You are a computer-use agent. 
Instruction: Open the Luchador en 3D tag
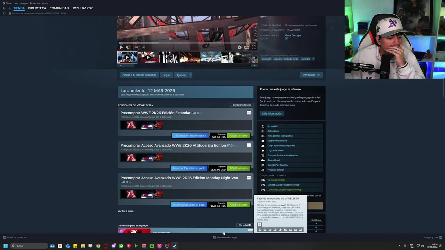(x=291, y=59)
